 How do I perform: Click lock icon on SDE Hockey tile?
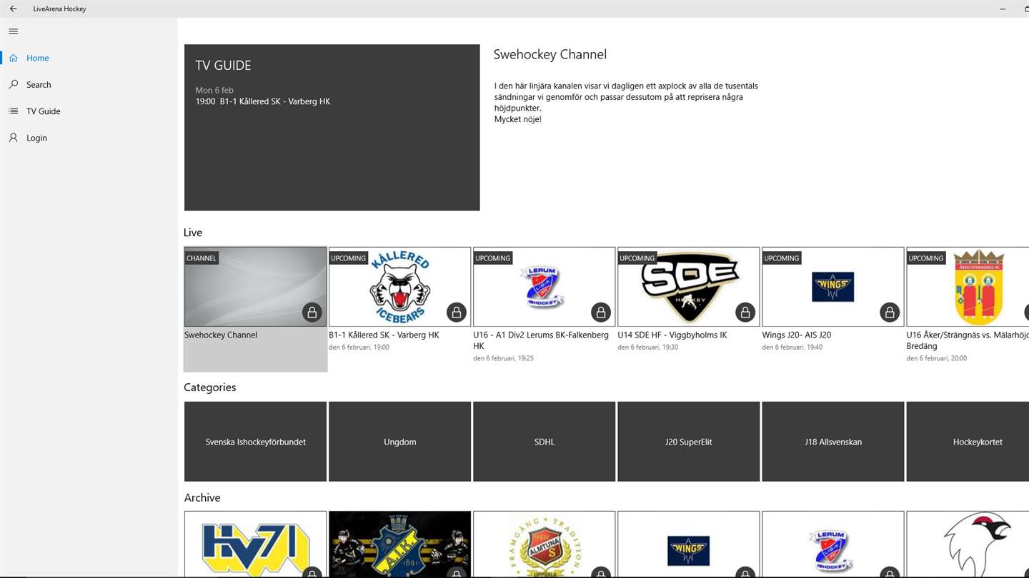[745, 312]
